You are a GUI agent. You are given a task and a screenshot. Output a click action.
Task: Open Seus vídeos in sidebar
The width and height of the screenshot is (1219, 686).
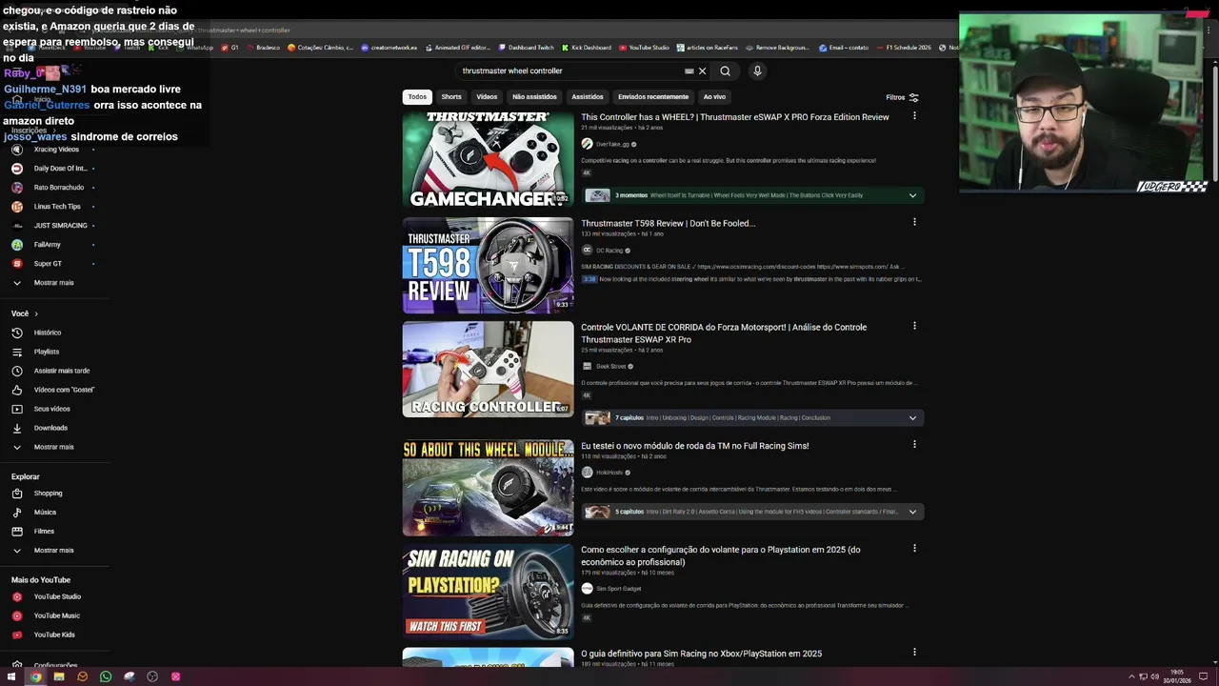[x=53, y=409]
